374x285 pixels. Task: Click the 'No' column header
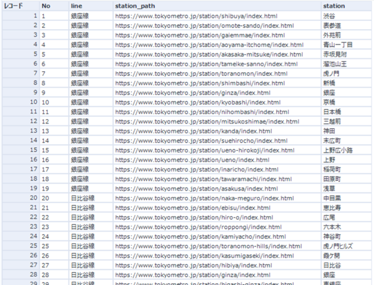point(54,6)
